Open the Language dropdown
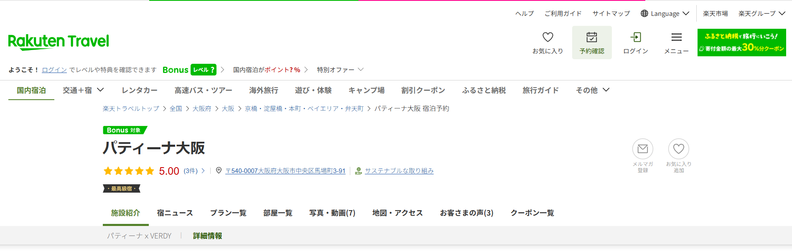 pyautogui.click(x=665, y=14)
